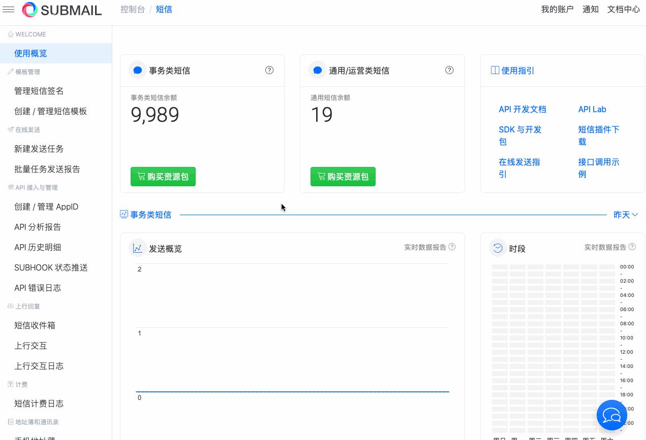Image resolution: width=646 pixels, height=440 pixels.
Task: Click the SUBMAIL logo
Action: pyautogui.click(x=62, y=10)
